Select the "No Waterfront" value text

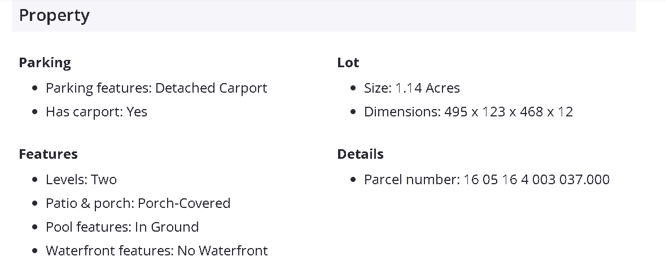(222, 250)
